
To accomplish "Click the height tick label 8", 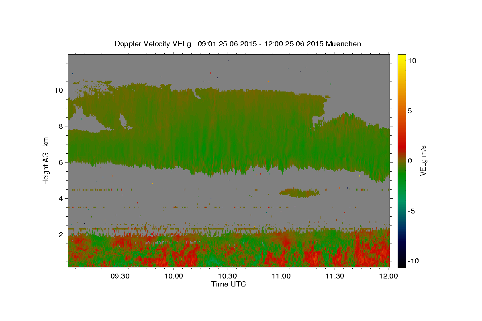I will [x=61, y=126].
